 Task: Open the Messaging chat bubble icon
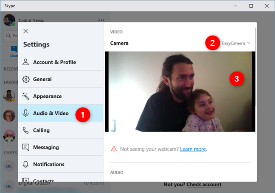pyautogui.click(x=26, y=147)
